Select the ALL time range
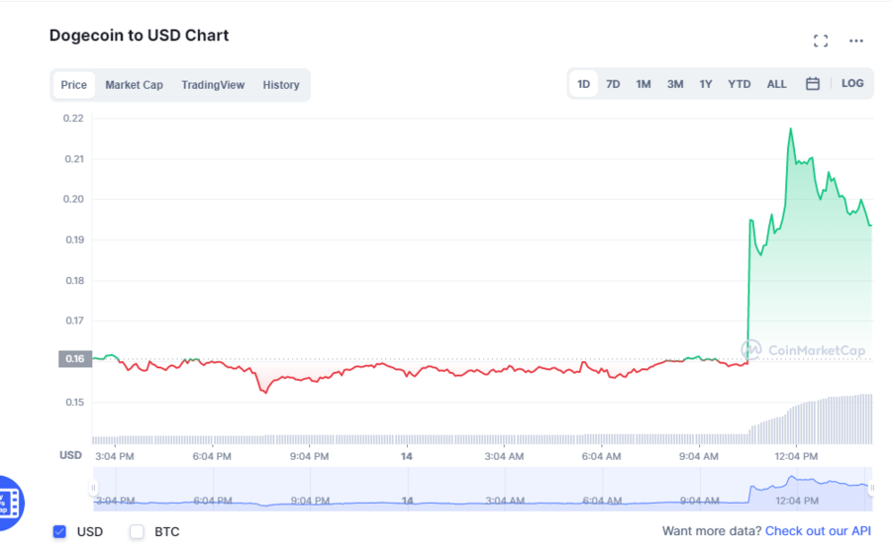 tap(777, 84)
